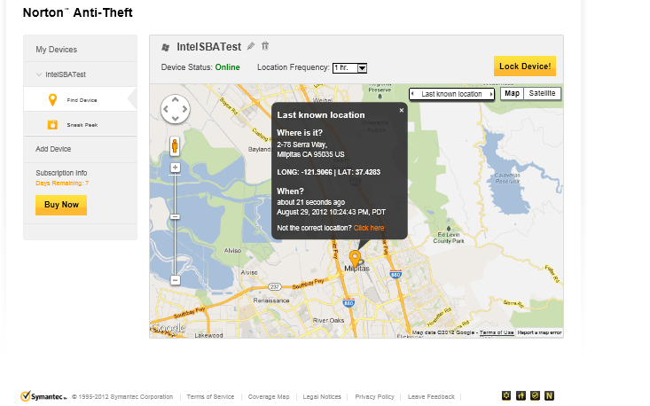The width and height of the screenshot is (650, 406).
Task: Open the Legal Notices footer link
Action: click(x=322, y=396)
